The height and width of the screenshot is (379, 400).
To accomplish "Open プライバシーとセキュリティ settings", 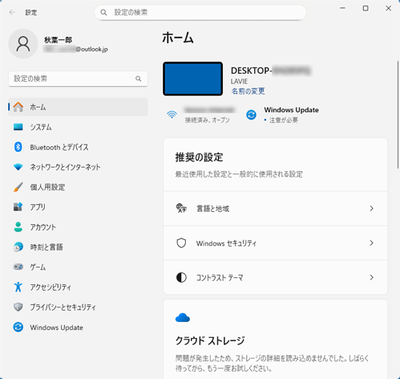I will [78, 307].
